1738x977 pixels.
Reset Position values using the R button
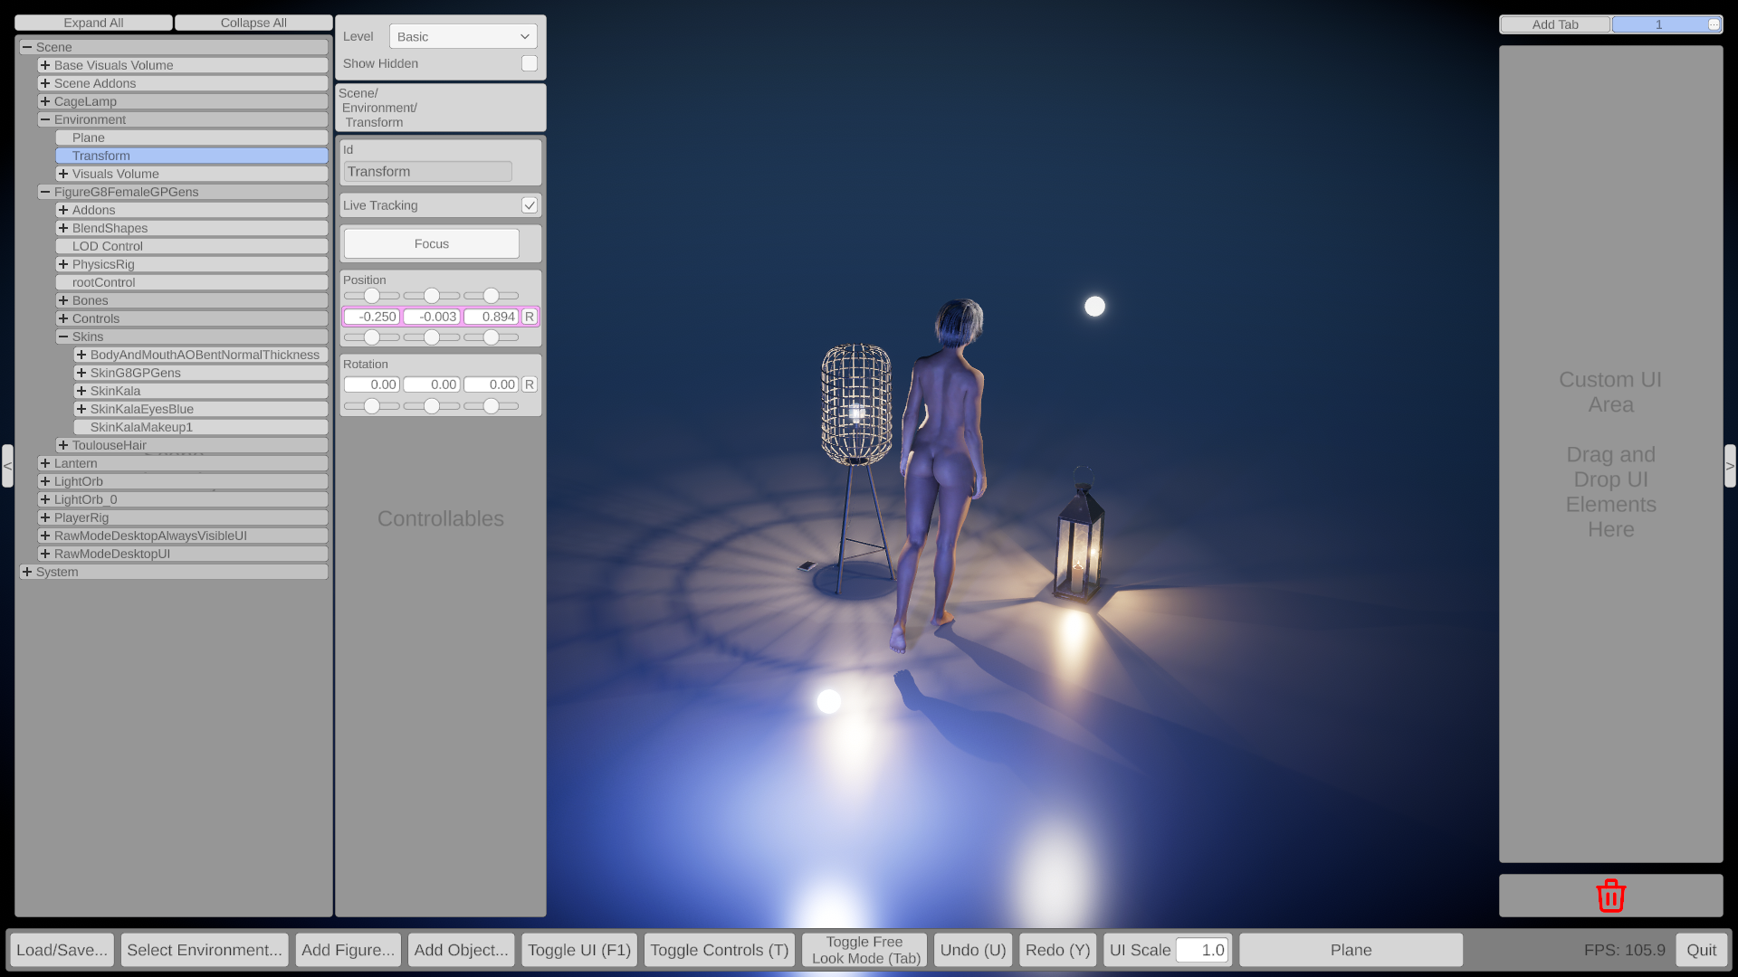529,317
